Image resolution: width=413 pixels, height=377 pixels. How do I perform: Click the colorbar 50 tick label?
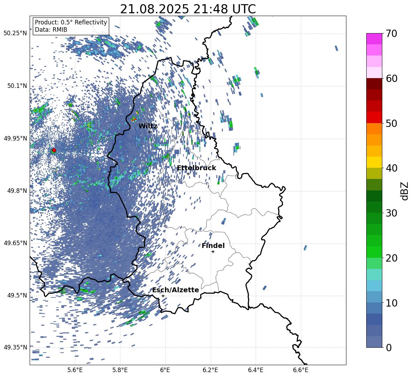coord(391,123)
